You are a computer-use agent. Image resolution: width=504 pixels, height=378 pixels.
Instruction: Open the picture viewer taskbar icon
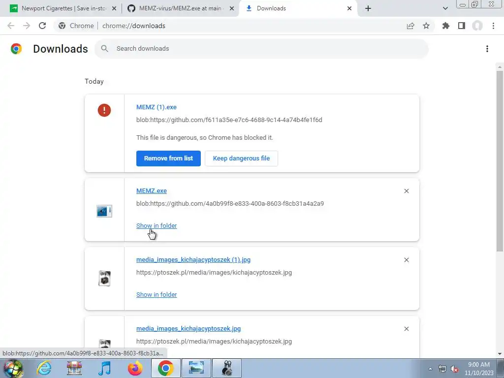pyautogui.click(x=196, y=368)
